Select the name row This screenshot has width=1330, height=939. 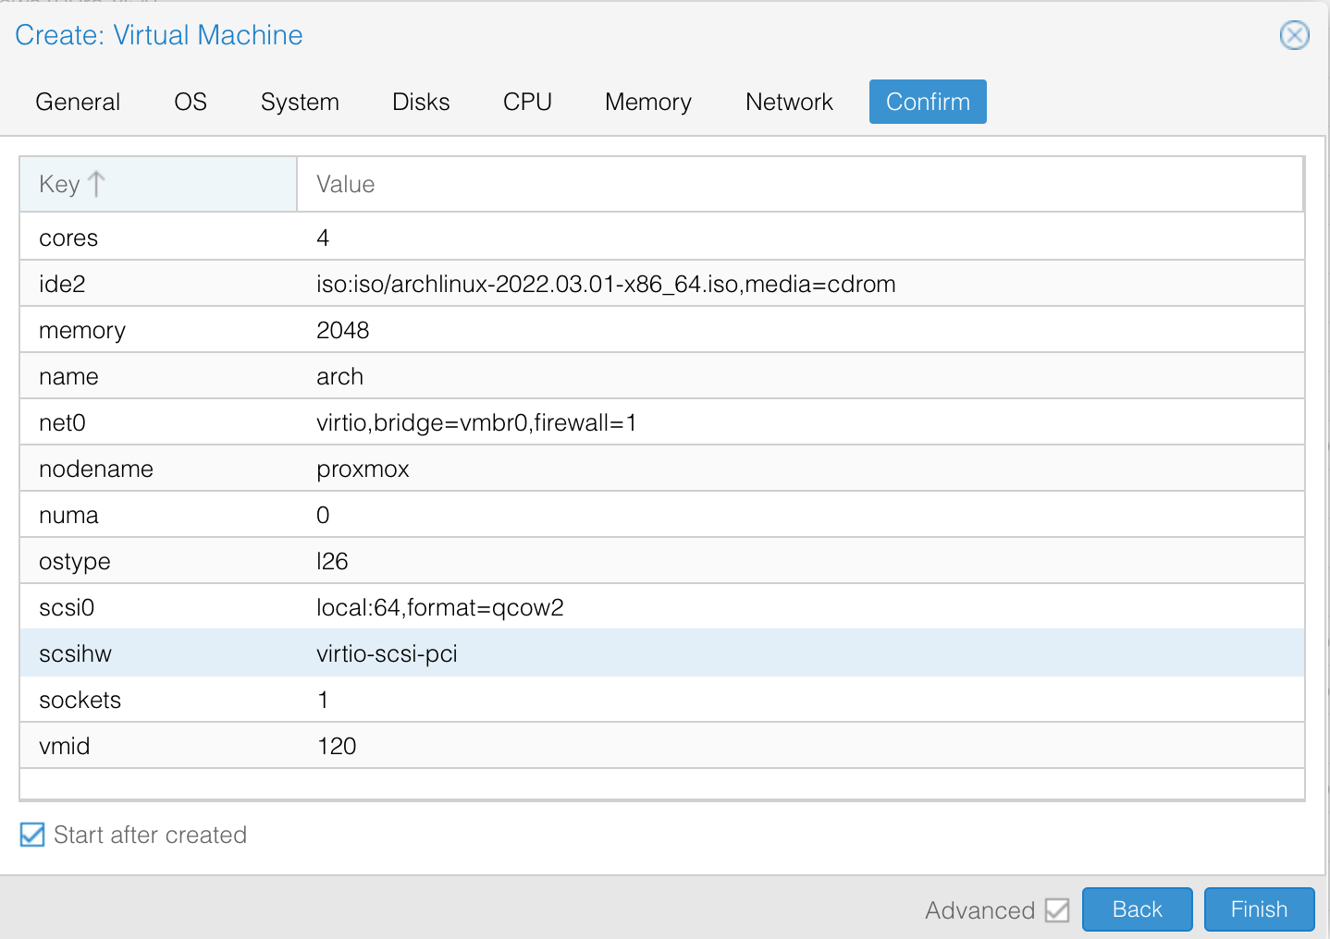(x=662, y=375)
